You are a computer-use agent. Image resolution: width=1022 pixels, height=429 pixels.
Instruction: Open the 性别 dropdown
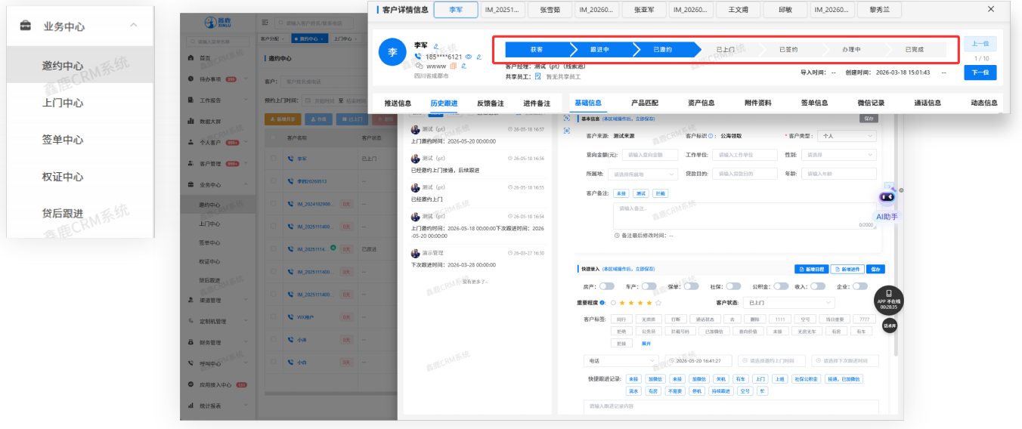[838, 155]
